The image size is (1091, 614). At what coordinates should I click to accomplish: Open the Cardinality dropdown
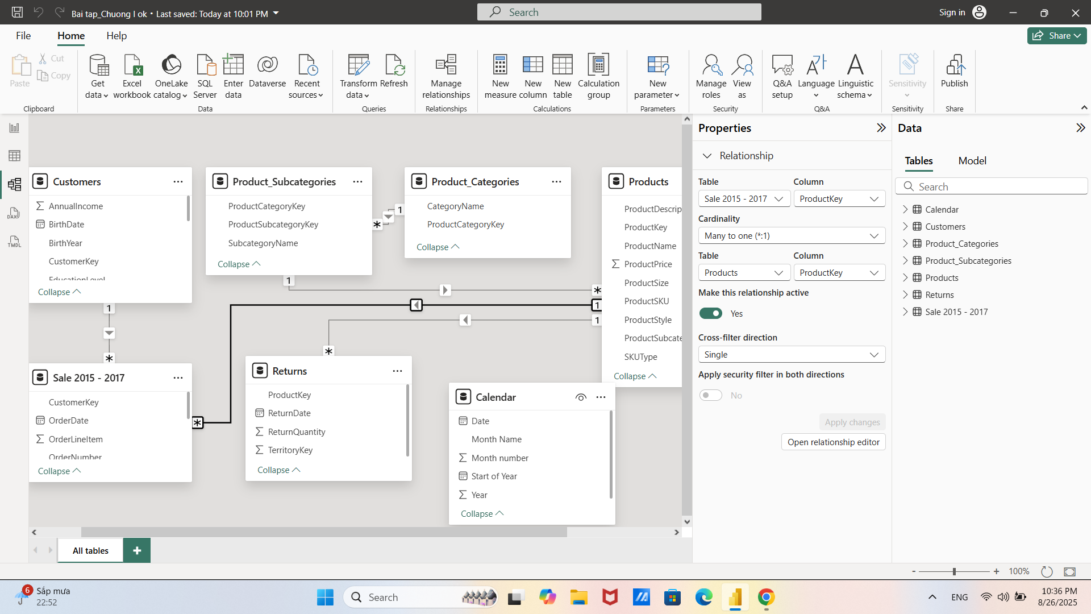(791, 236)
